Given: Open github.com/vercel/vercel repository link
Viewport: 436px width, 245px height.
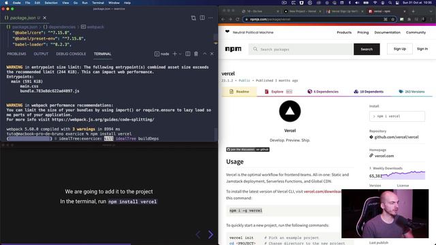Looking at the screenshot, I should (x=396, y=137).
